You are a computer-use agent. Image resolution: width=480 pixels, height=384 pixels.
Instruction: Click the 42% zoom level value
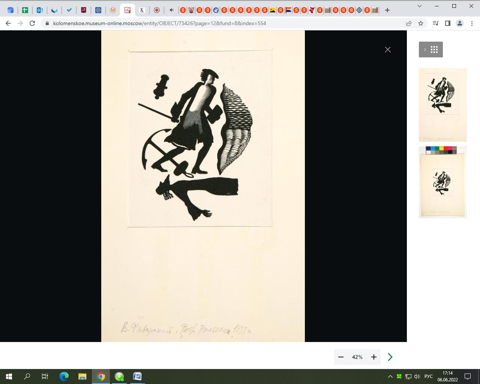357,357
